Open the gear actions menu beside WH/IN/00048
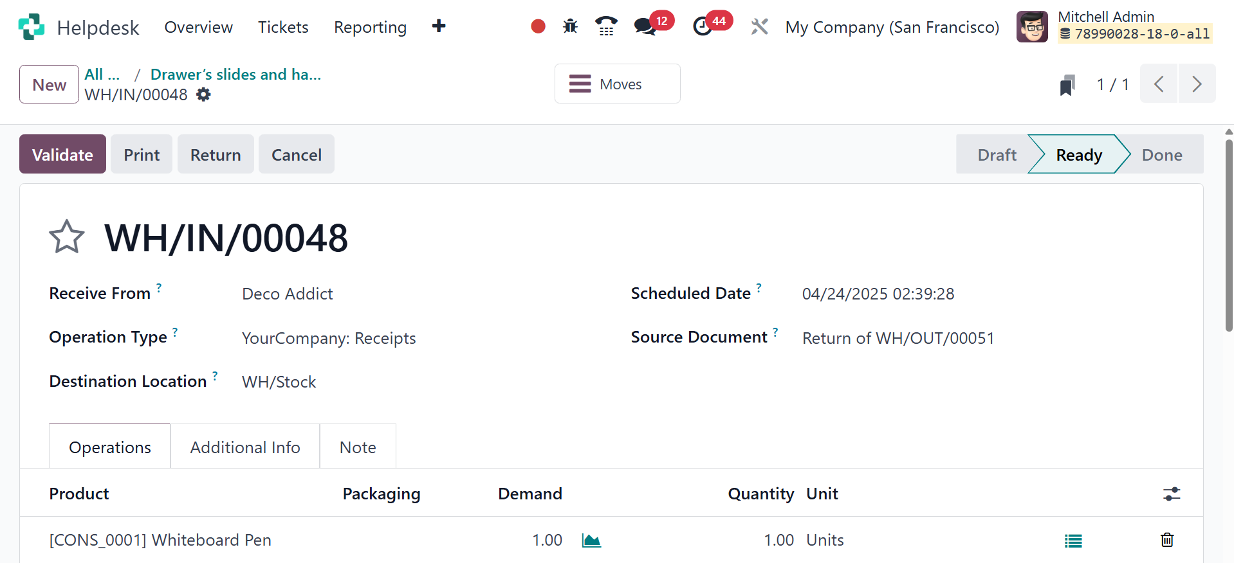Viewport: 1234px width, 563px height. pos(203,95)
